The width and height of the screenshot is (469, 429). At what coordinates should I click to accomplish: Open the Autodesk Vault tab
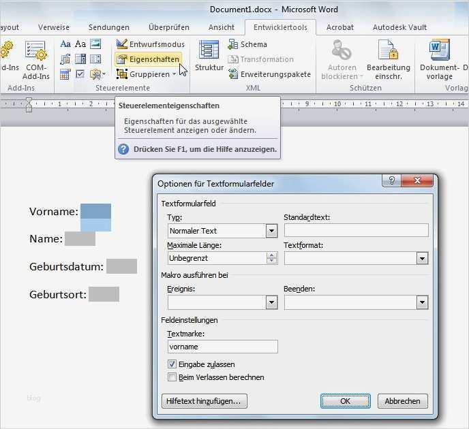click(399, 27)
